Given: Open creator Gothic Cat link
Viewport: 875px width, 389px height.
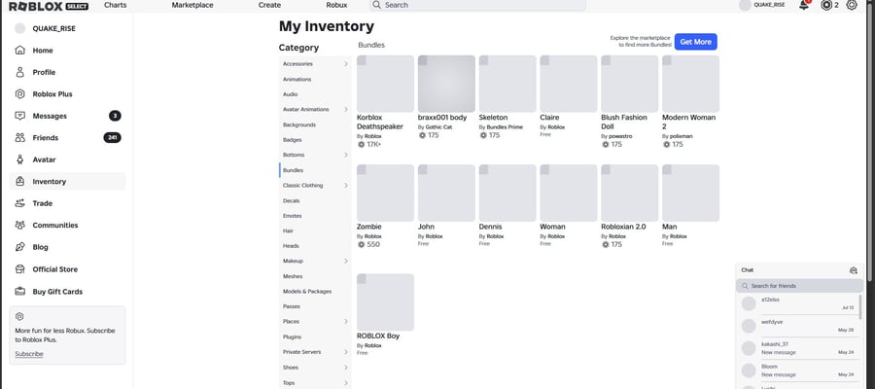Looking at the screenshot, I should 438,127.
